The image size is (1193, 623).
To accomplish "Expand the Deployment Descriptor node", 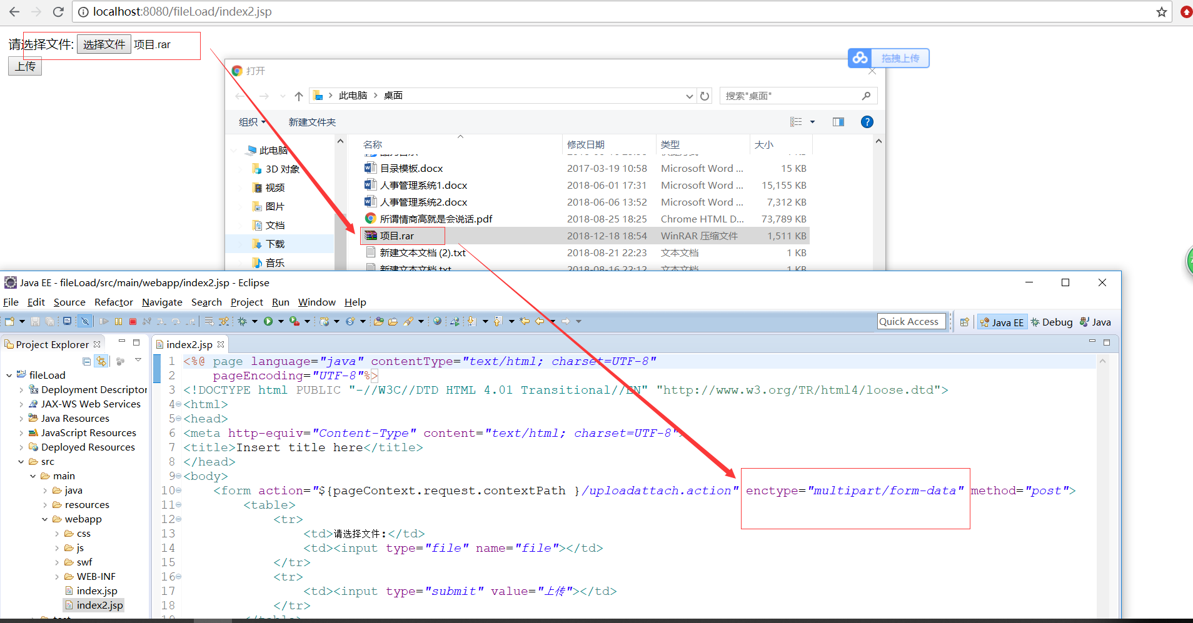I will [x=21, y=389].
